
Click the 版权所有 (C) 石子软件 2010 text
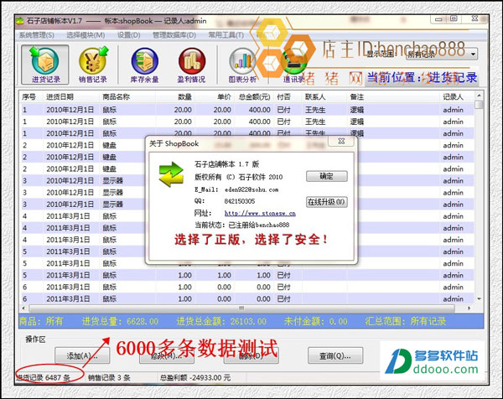[238, 177]
